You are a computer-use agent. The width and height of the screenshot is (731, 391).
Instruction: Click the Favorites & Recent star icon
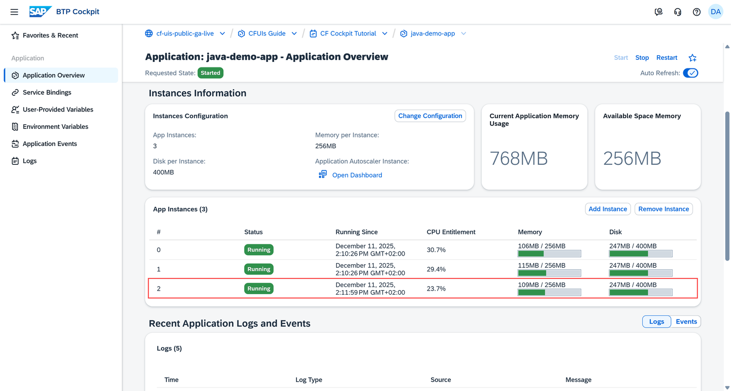(x=15, y=35)
